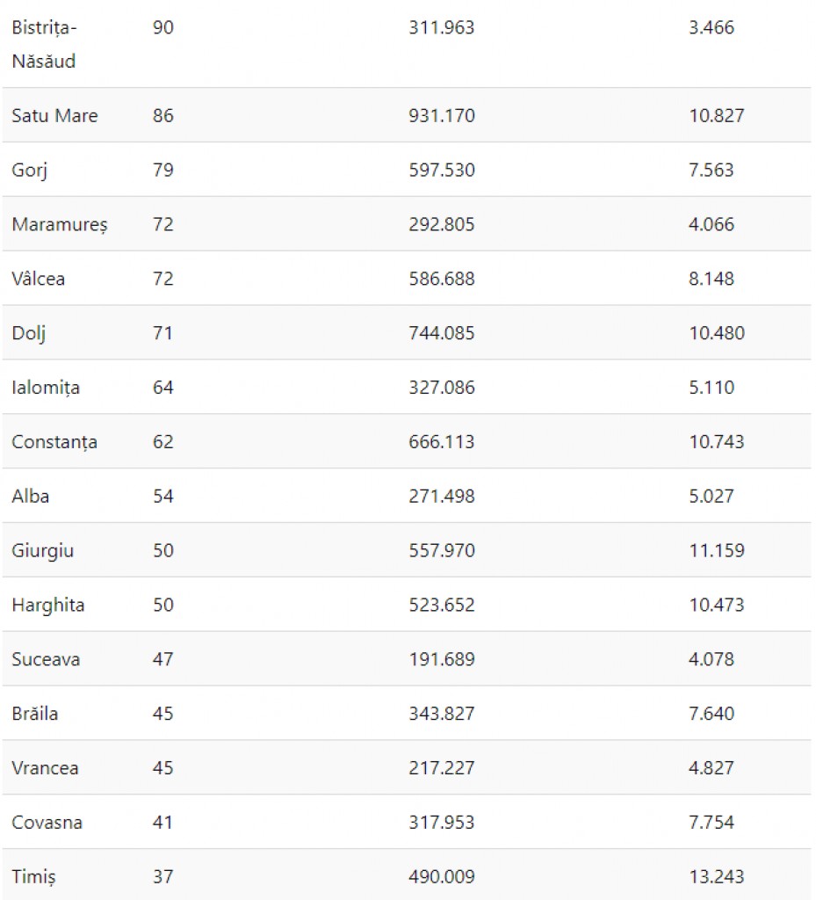
Task: Click the Vâlcea row name
Action: pos(39,279)
